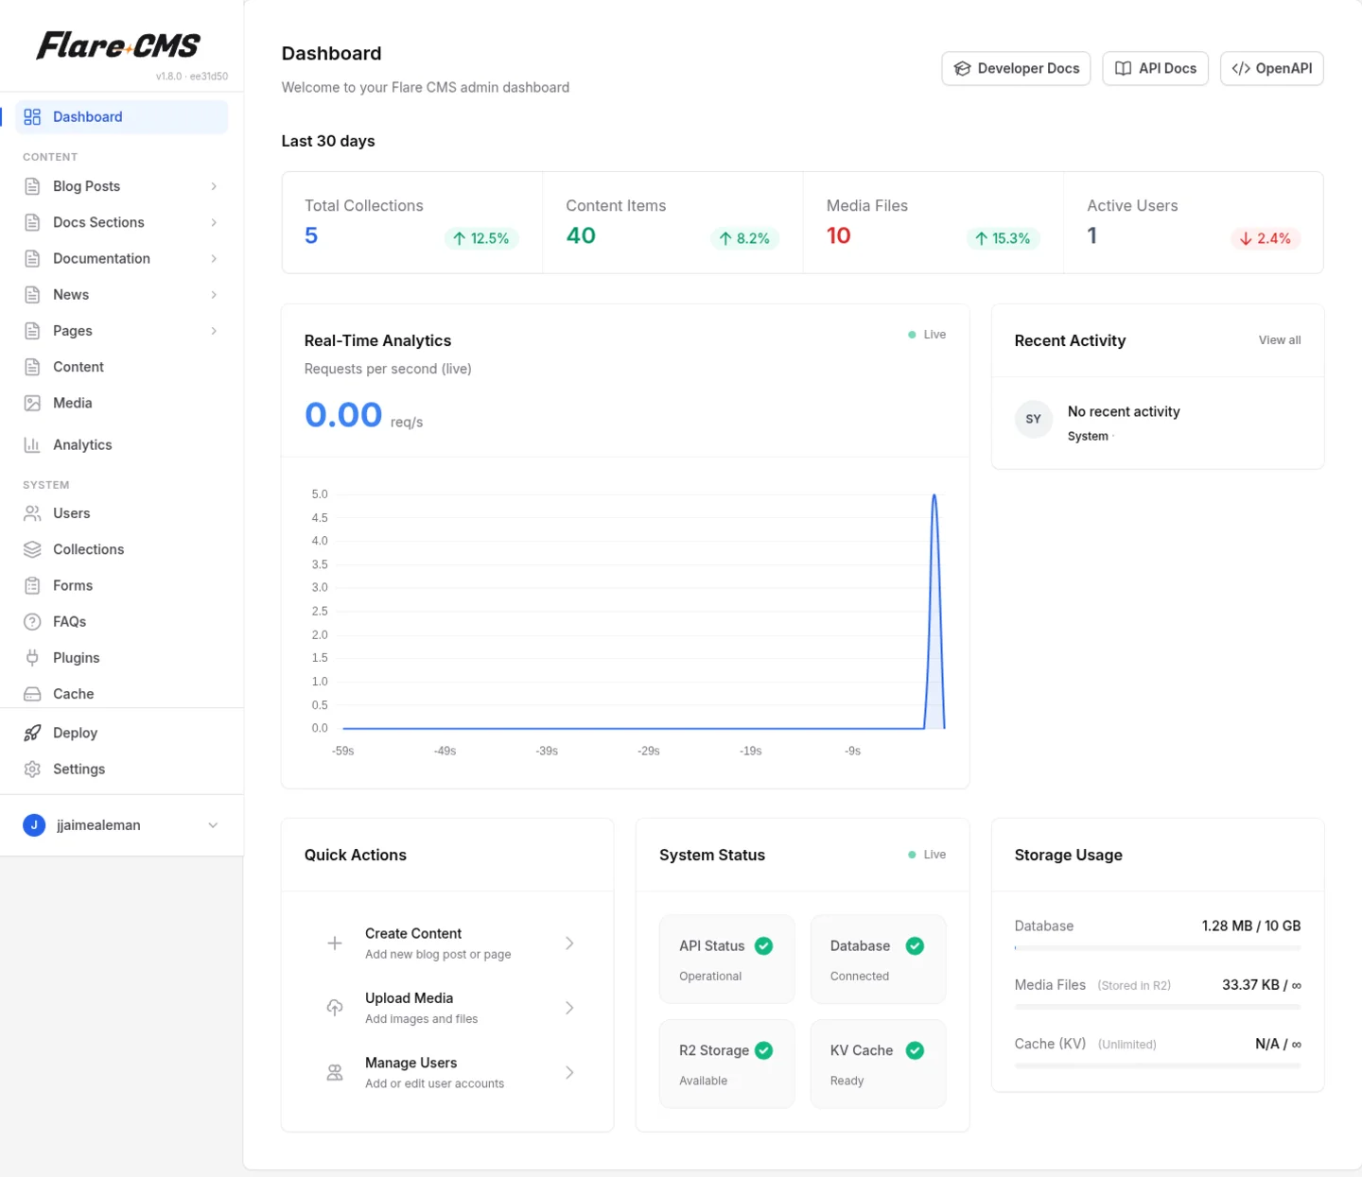Screen dimensions: 1362x1177
Task: Click the Deploy rocket icon
Action: (x=33, y=733)
